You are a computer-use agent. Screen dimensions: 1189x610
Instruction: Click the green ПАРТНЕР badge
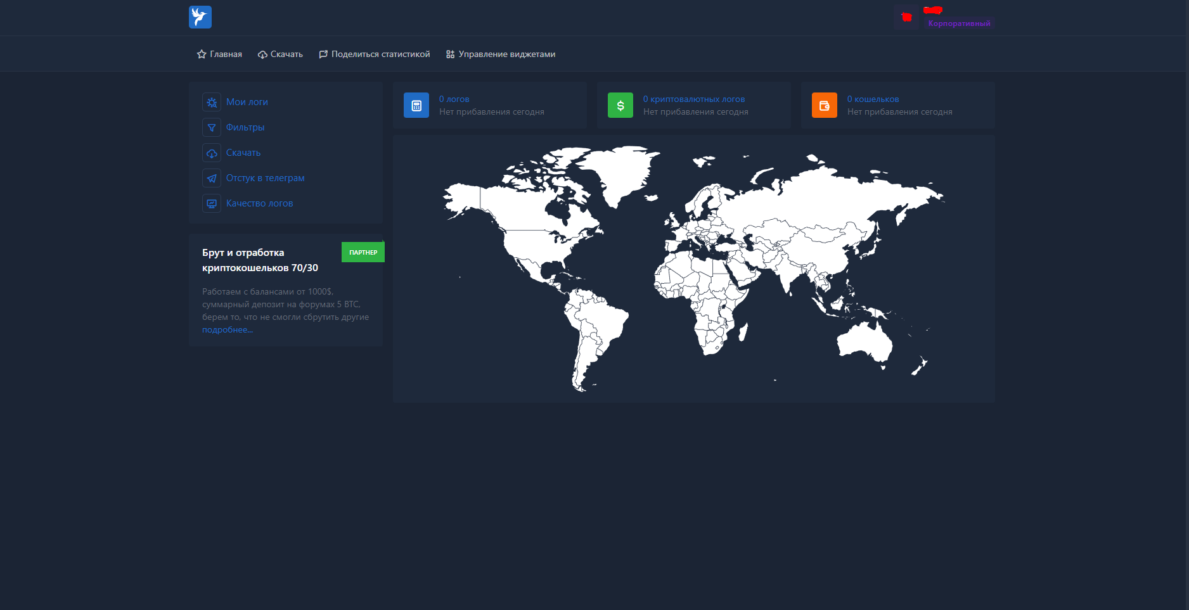pos(363,252)
